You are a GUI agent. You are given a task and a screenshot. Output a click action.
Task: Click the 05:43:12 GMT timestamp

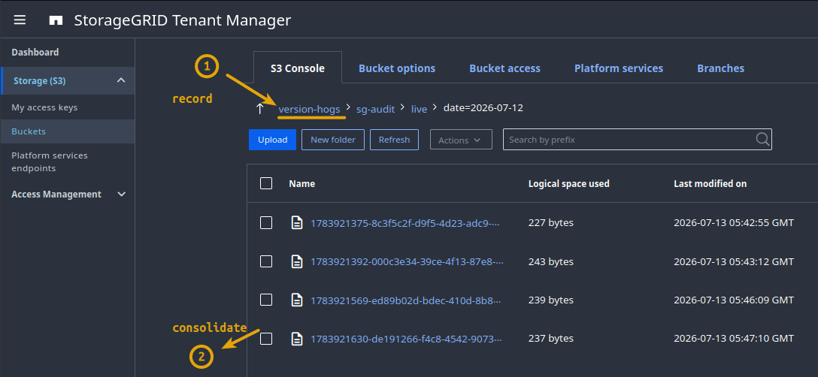(734, 261)
